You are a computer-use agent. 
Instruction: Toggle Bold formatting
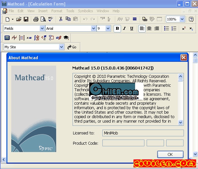coord(117,28)
